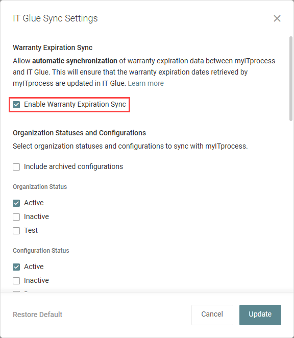Check Inactive under Configuration Status
294x338 pixels.
tap(16, 281)
